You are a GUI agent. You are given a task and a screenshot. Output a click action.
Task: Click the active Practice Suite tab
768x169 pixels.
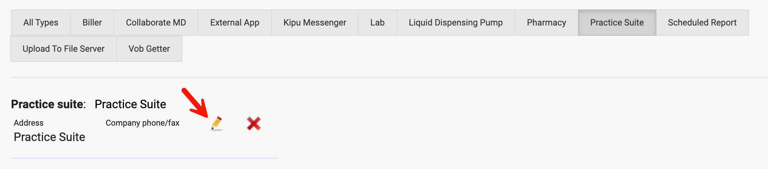(x=617, y=23)
